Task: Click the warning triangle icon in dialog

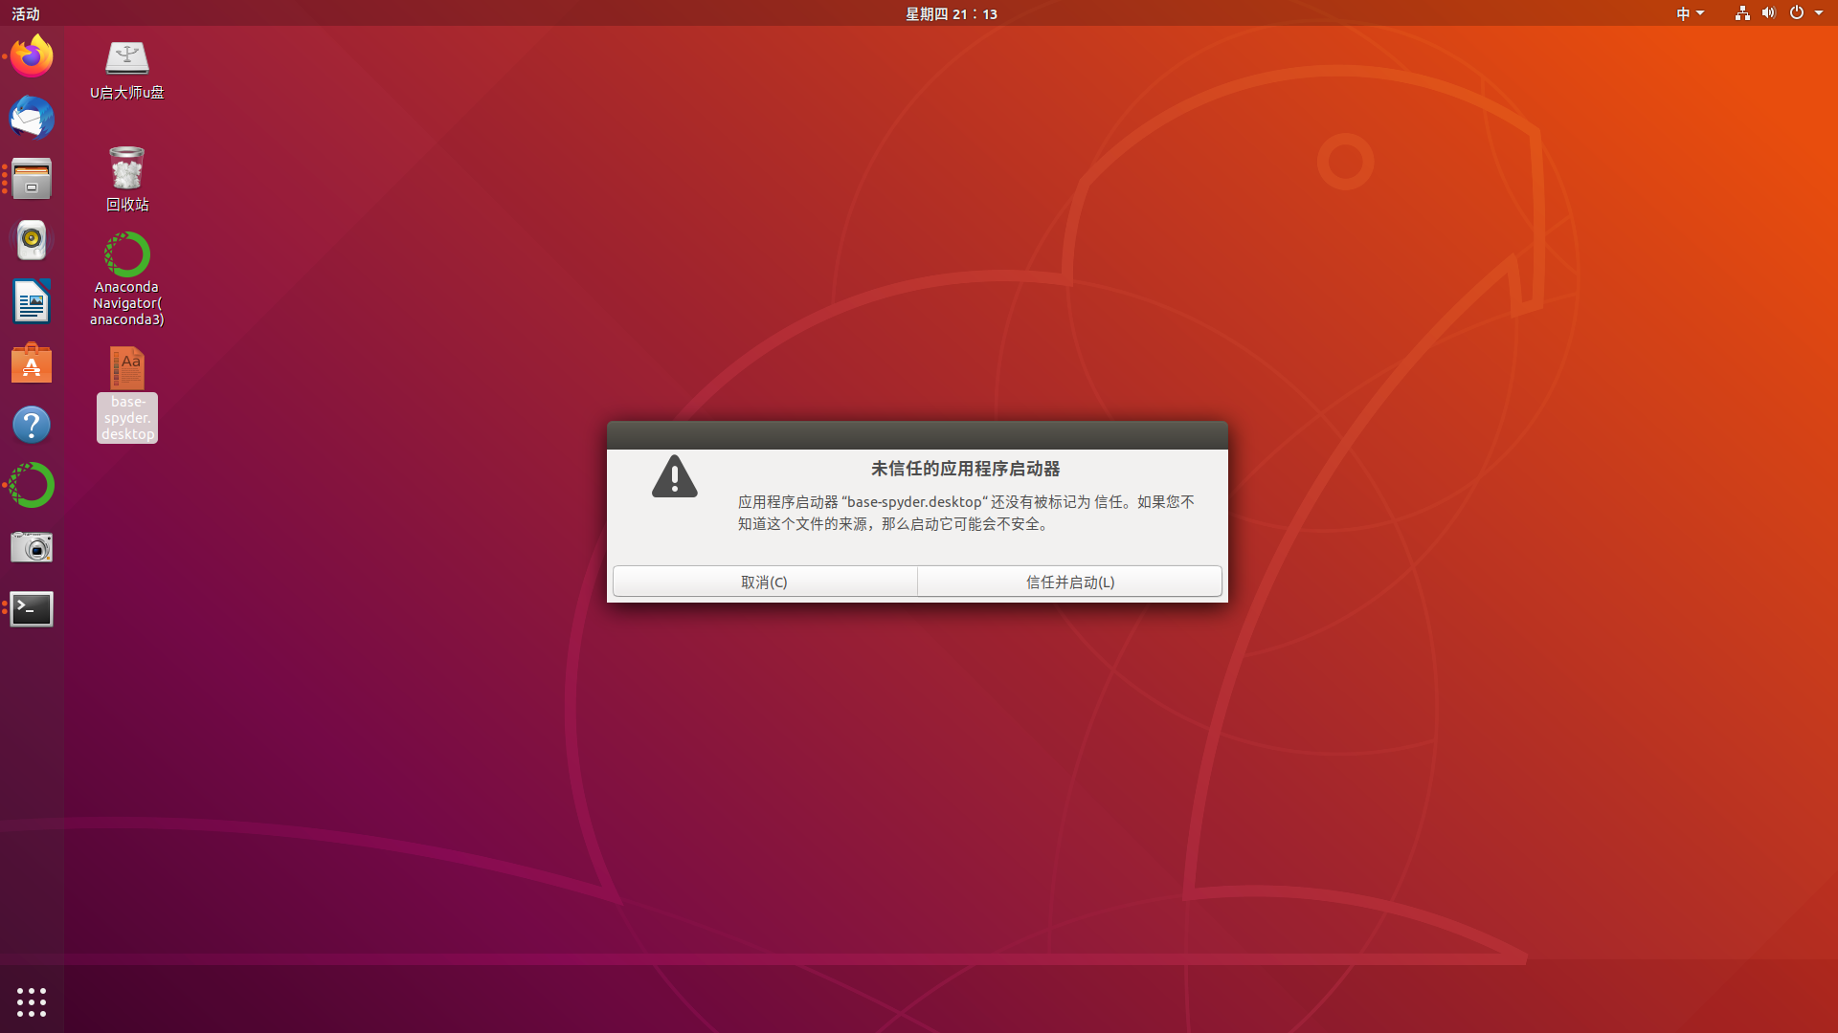Action: pyautogui.click(x=675, y=476)
